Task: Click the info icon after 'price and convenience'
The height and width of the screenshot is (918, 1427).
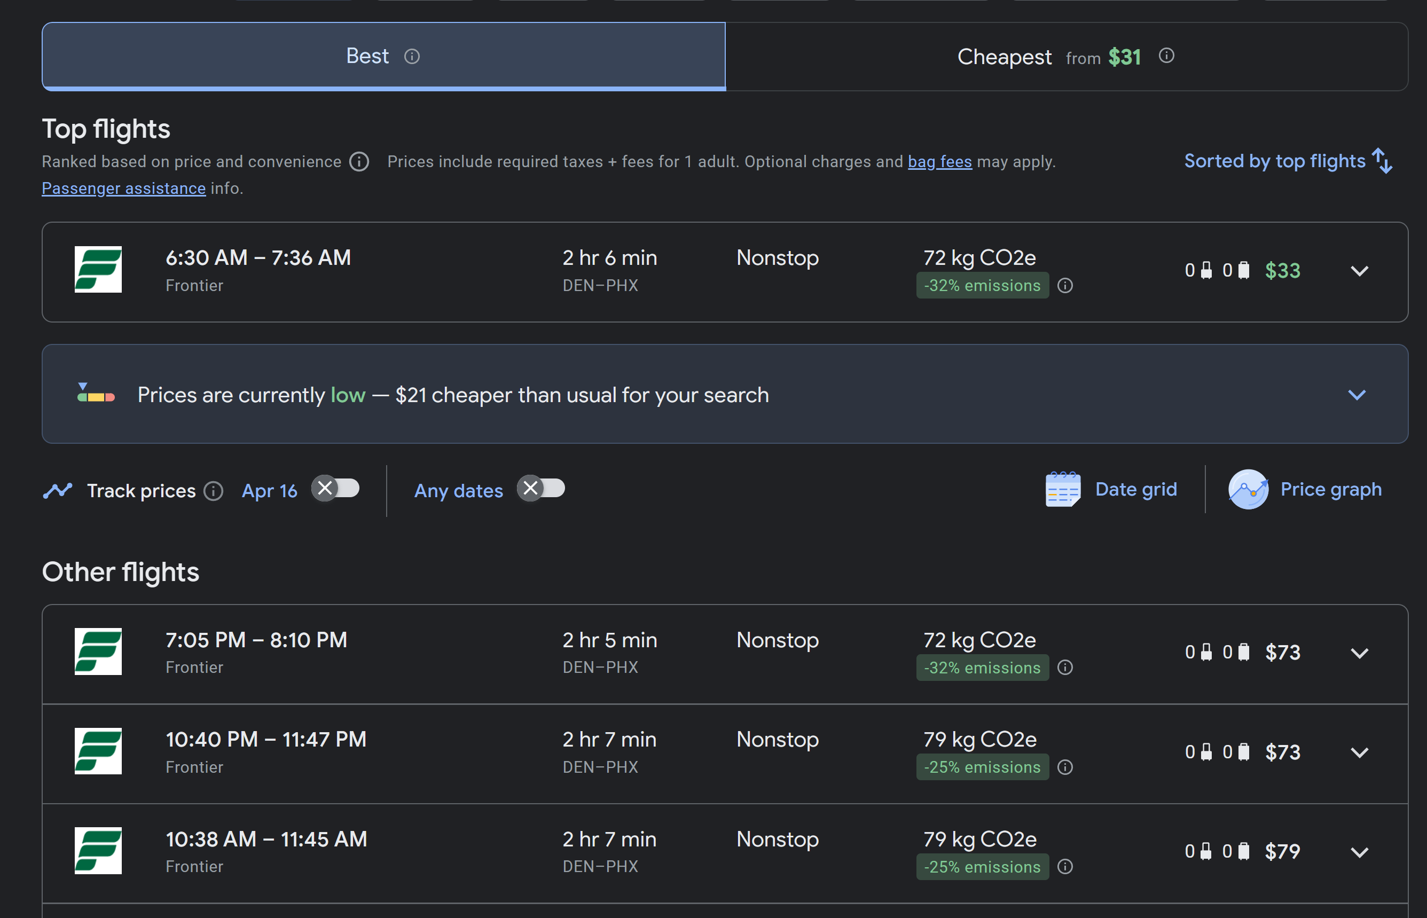Action: point(359,161)
